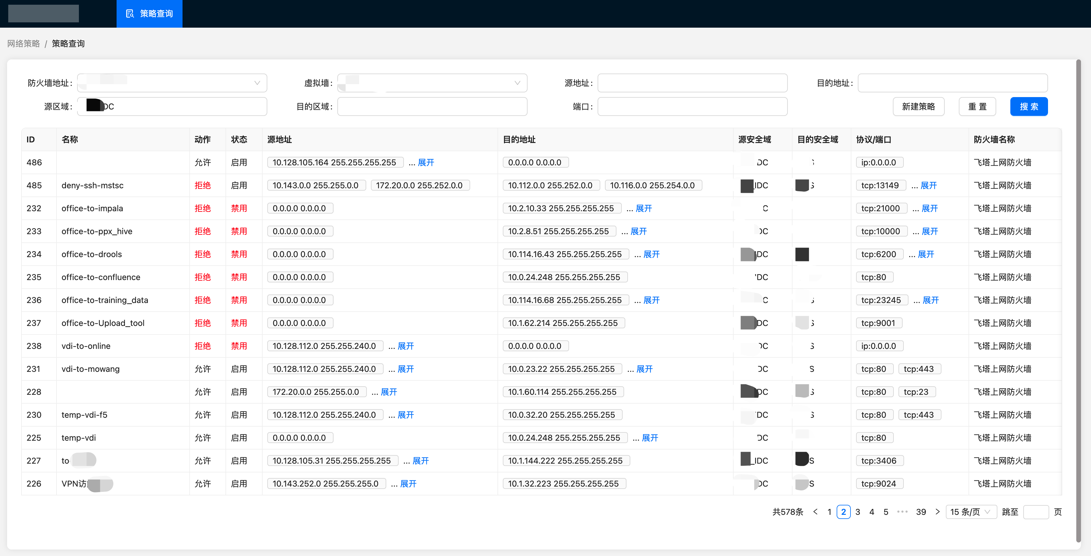Focus the 源区域 input field
1091x556 pixels.
click(172, 106)
